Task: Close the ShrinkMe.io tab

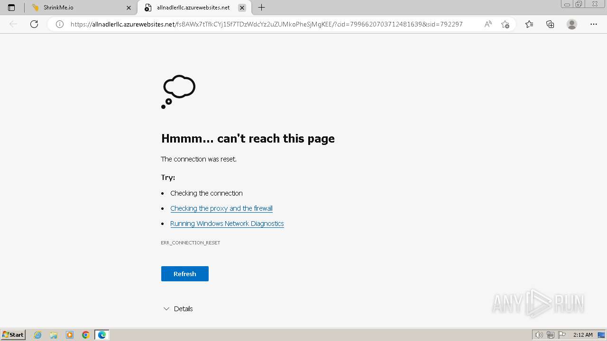Action: pos(129,8)
